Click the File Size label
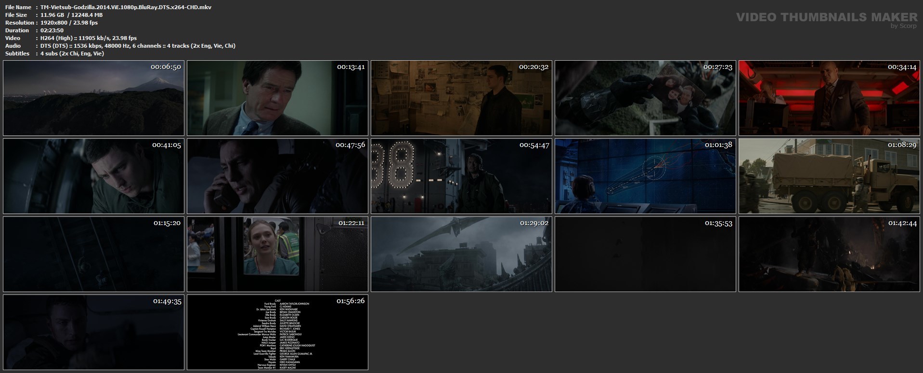Image resolution: width=923 pixels, height=373 pixels. click(x=16, y=15)
